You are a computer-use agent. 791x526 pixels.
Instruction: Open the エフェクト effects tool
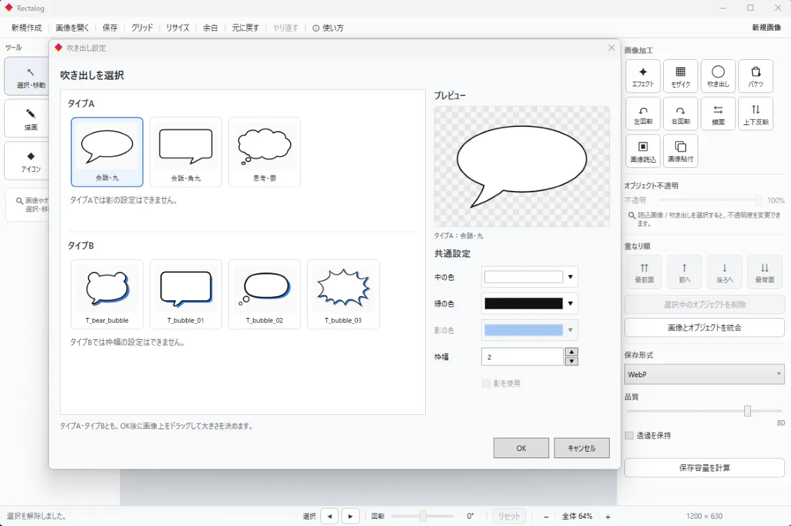click(643, 76)
